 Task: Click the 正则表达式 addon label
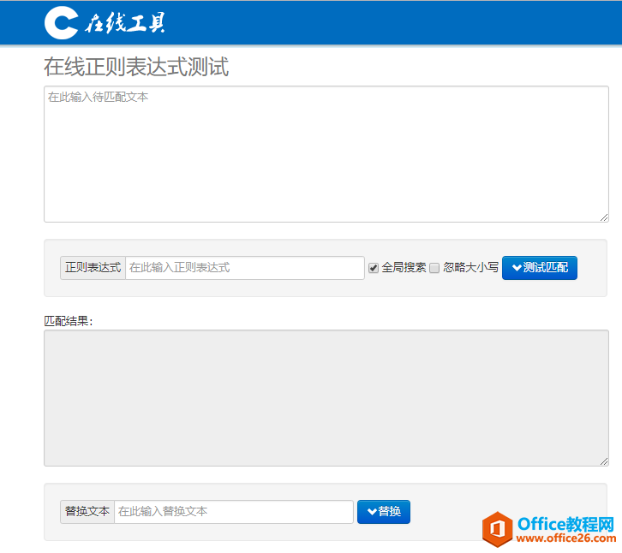click(x=93, y=268)
